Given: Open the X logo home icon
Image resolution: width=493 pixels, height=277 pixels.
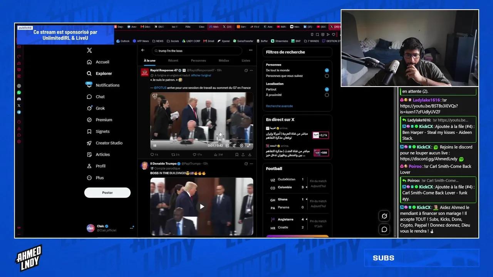Looking at the screenshot, I should tap(89, 50).
